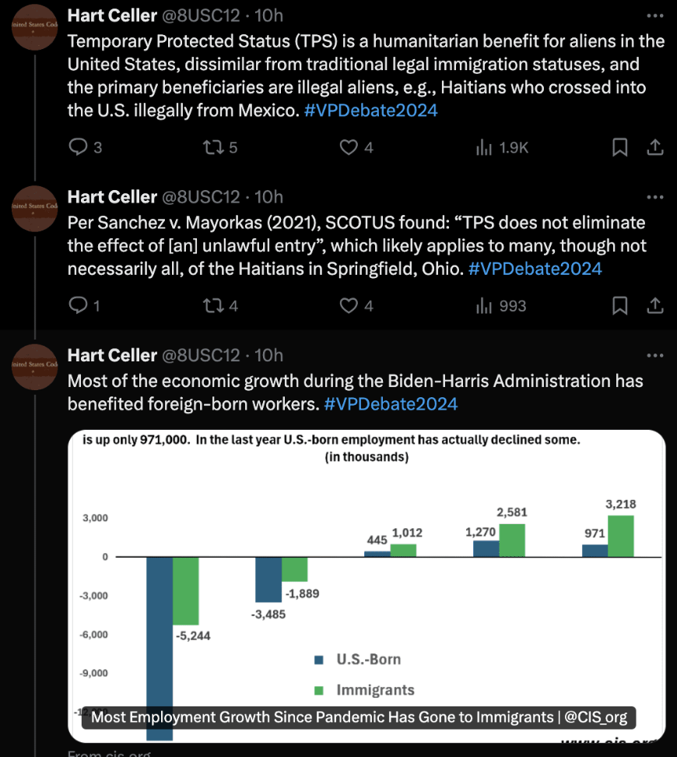Open the CIS employment growth chart card
The width and height of the screenshot is (677, 757).
[x=366, y=584]
